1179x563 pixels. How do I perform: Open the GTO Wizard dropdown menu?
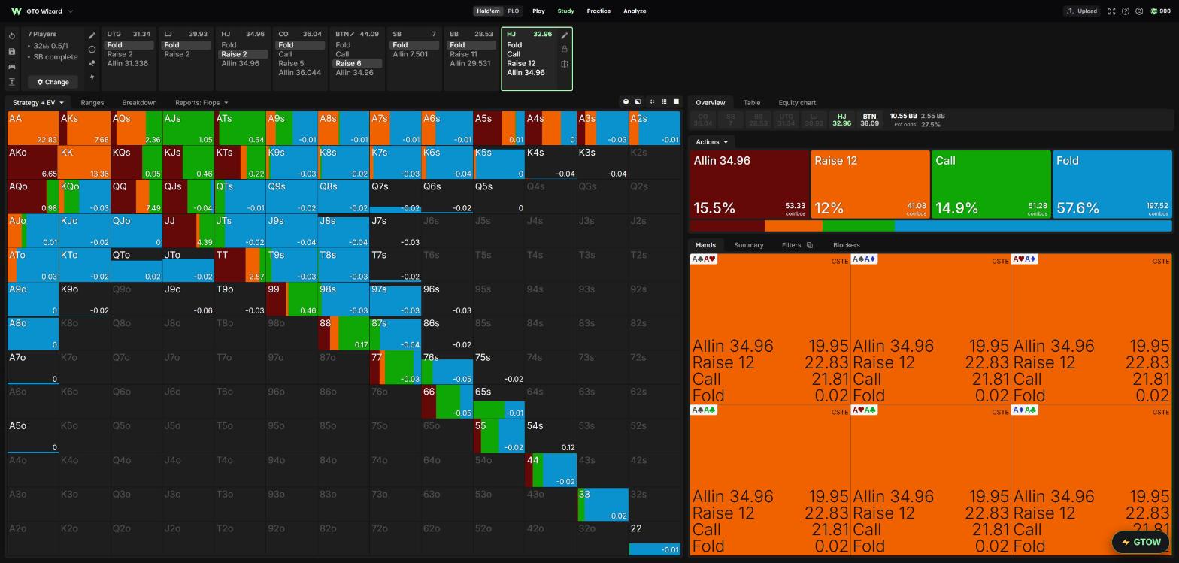[x=71, y=11]
